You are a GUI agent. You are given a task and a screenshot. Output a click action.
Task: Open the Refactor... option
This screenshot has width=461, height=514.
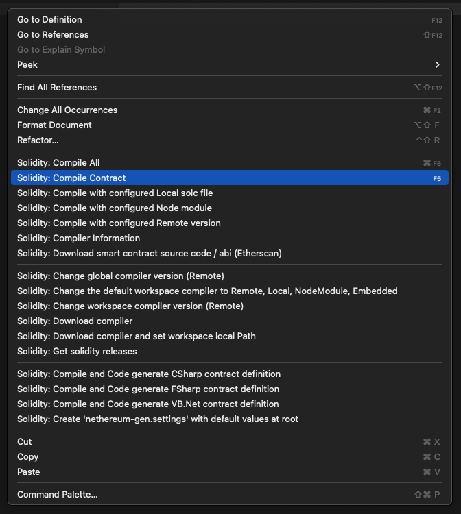(230, 140)
